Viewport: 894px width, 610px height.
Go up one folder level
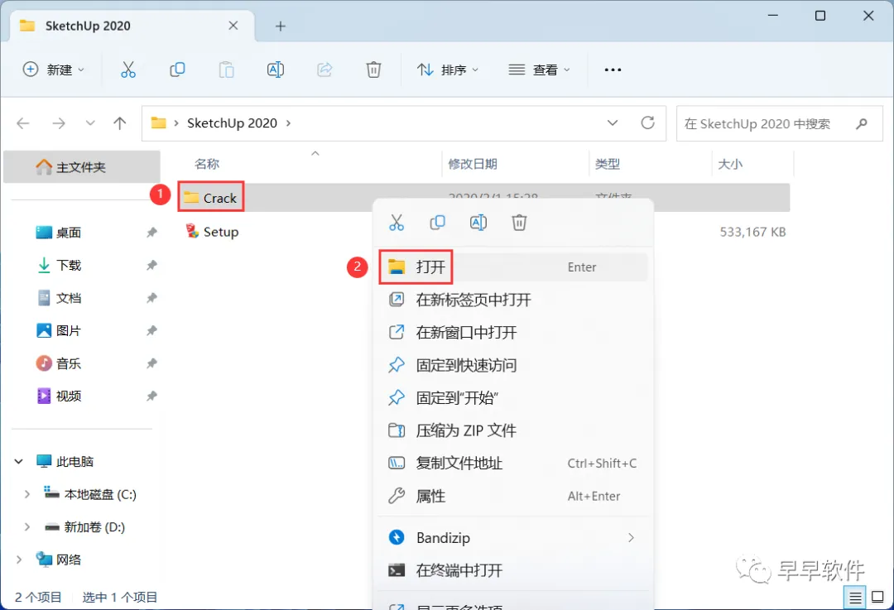click(120, 123)
